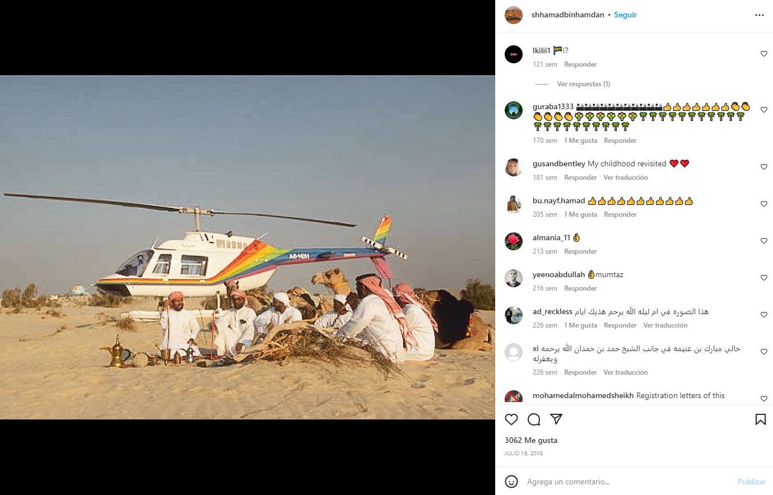Like the post with heart icon
Viewport: 773px width, 495px height.
tap(511, 419)
